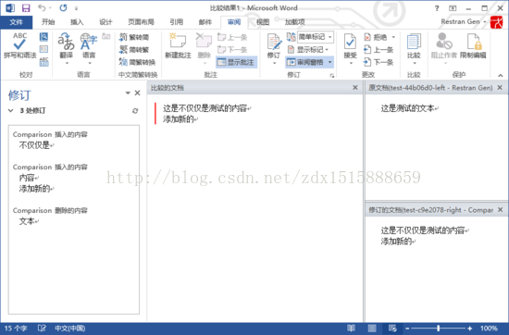
Task: Click the Redo icon in title bar
Action: pyautogui.click(x=63, y=7)
